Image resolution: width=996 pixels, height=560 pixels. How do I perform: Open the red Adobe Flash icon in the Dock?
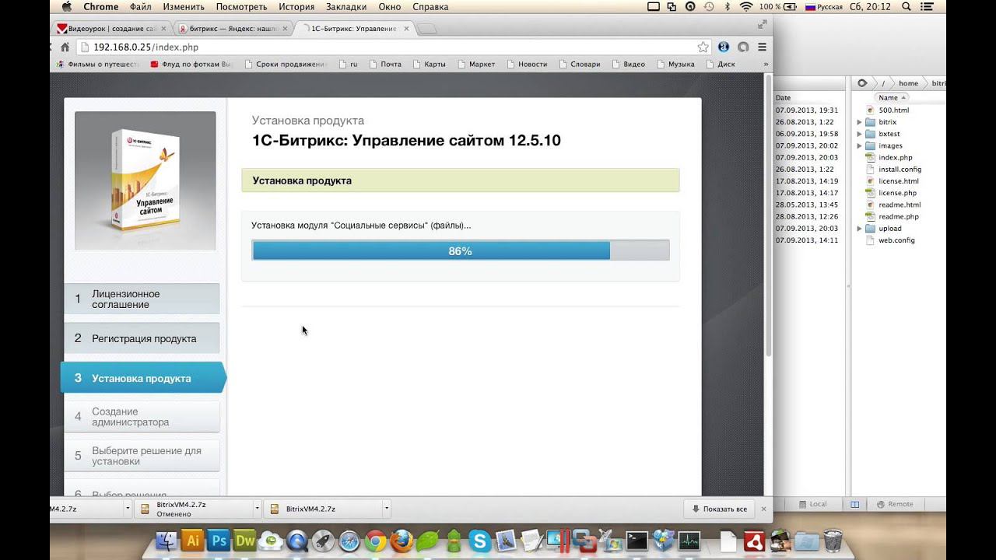coord(754,541)
